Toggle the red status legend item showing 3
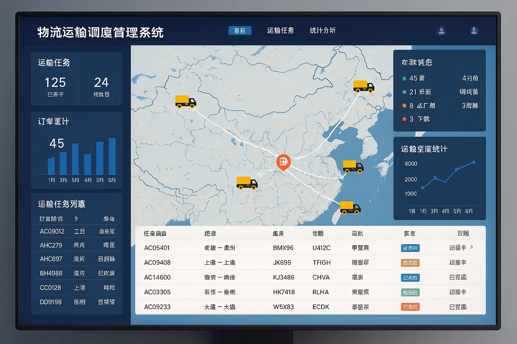517x344 pixels. (404, 119)
